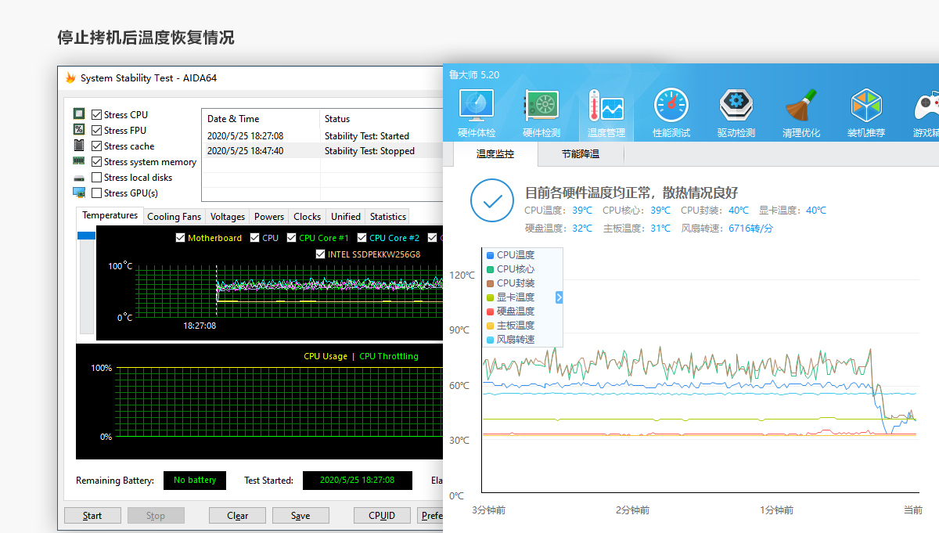
Task: Click the 18:27:08 graph time marker
Action: (x=200, y=326)
